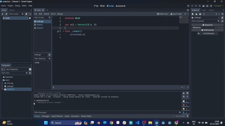Open the script icon next to Node row

point(30,18)
